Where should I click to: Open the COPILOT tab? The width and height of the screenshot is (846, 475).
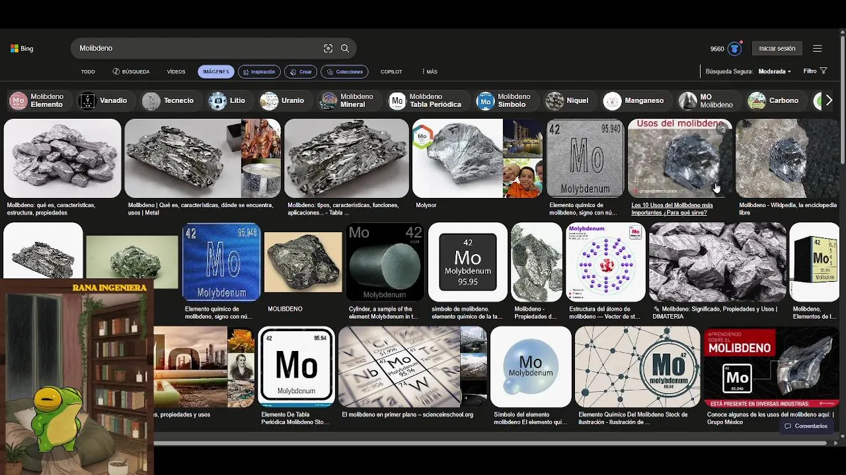[x=391, y=71]
